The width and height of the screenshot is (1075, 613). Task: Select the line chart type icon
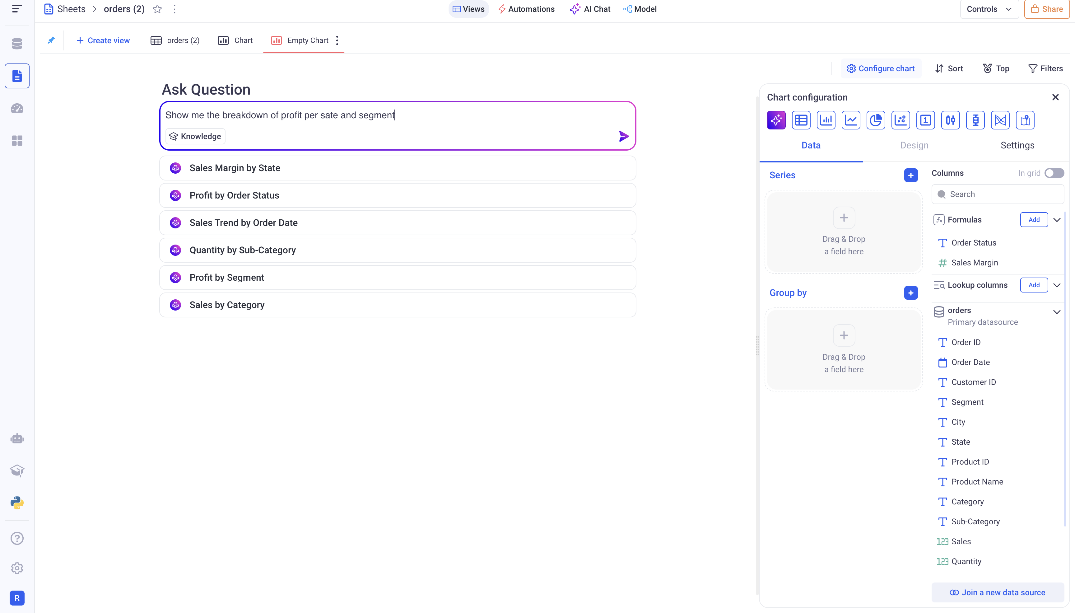point(851,120)
